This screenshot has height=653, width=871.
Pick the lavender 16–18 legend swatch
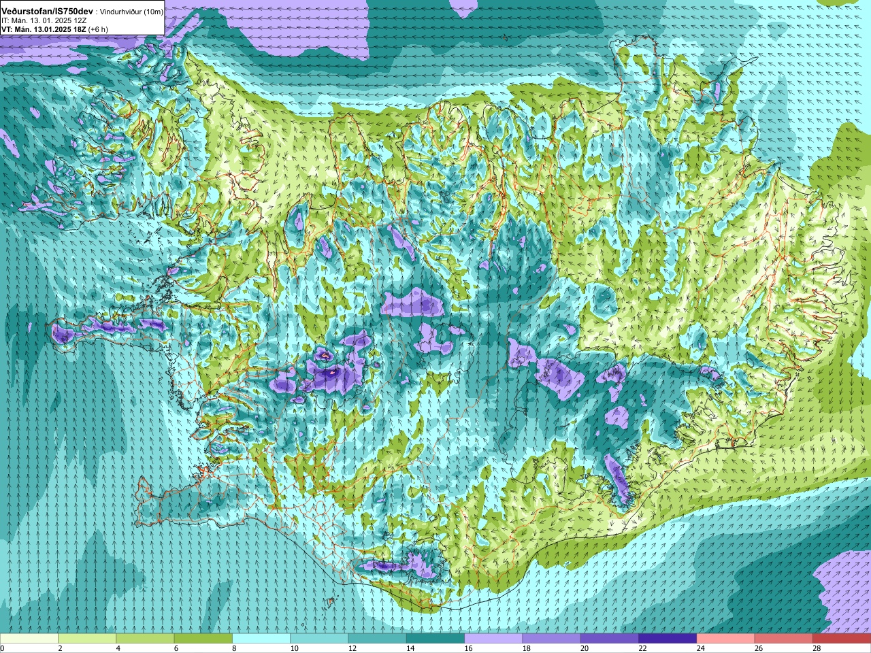click(493, 639)
